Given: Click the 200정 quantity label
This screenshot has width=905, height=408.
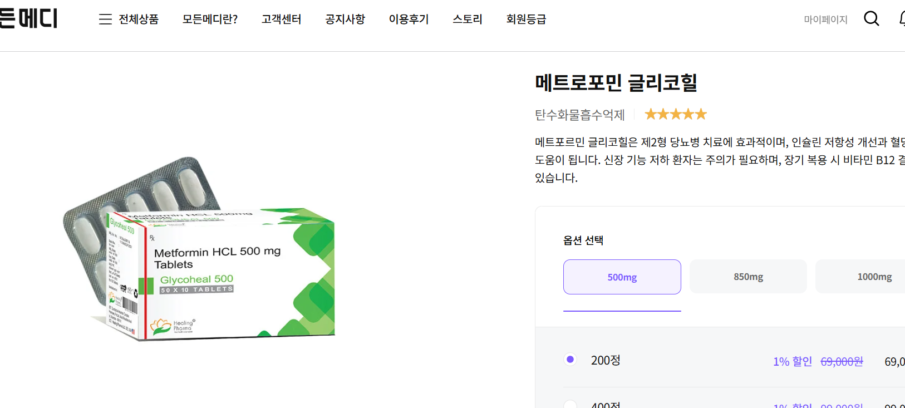Looking at the screenshot, I should coord(606,361).
